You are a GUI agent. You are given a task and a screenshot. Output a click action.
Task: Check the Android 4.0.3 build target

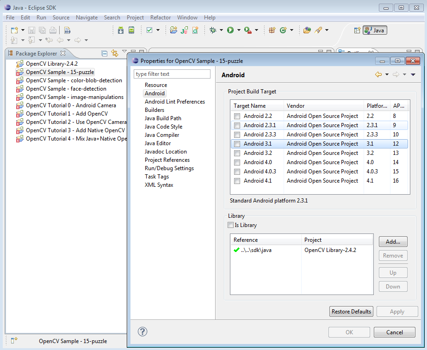[x=237, y=172]
